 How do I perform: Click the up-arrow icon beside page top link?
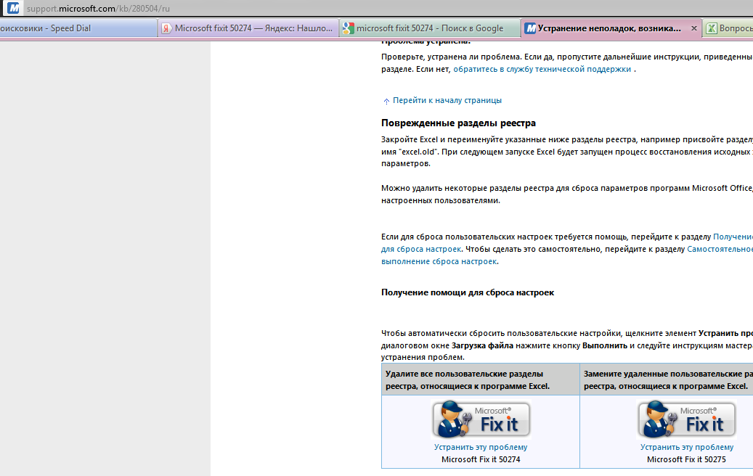386,102
